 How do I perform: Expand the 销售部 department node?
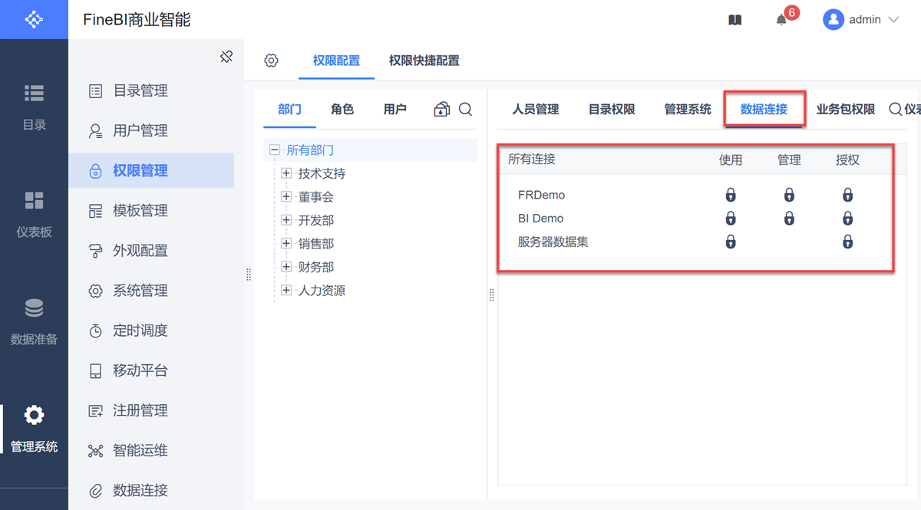click(286, 244)
